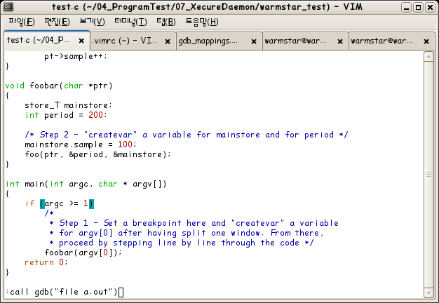439x303 pixels.
Task: Open the 보기(V) menu
Action: coord(92,22)
